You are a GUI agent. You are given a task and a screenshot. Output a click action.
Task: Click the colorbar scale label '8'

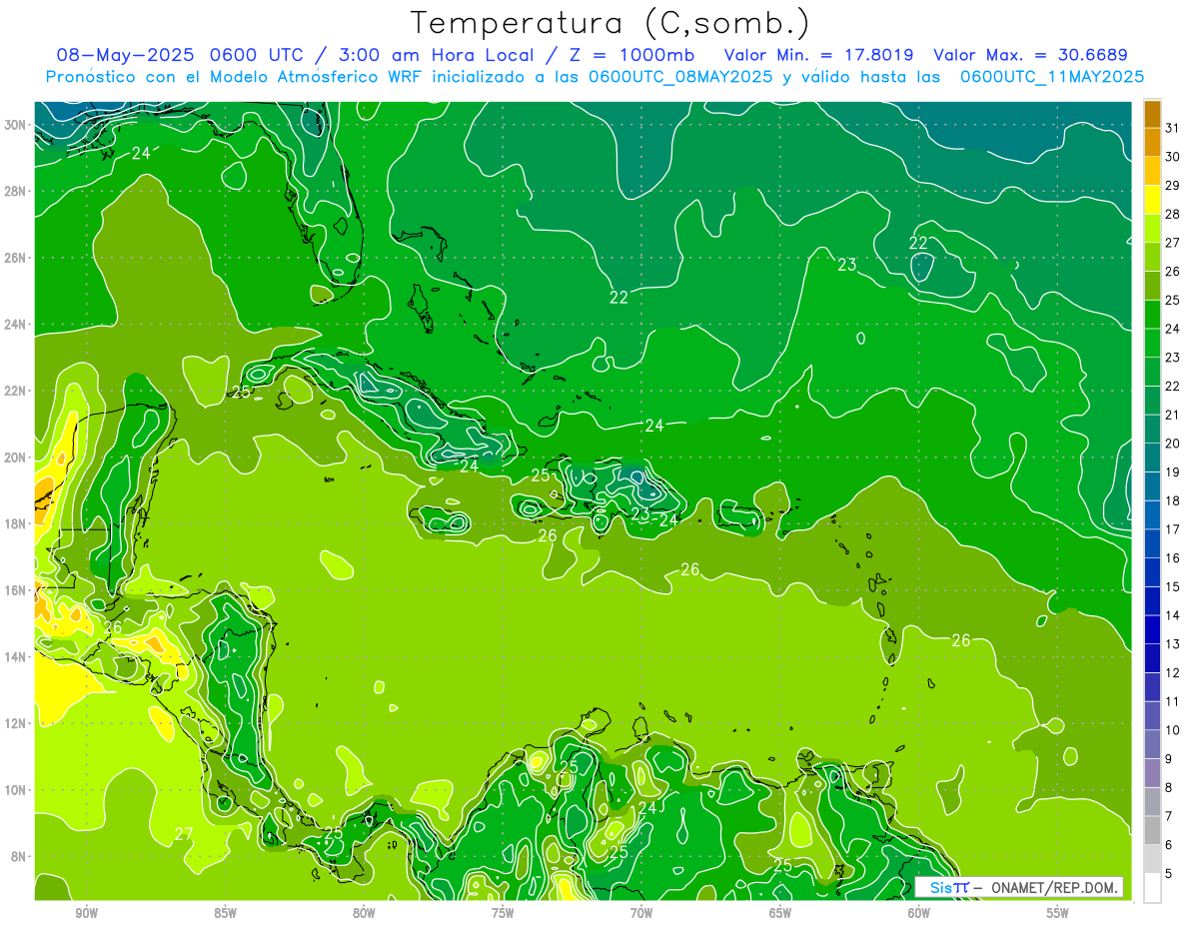pos(1169,787)
